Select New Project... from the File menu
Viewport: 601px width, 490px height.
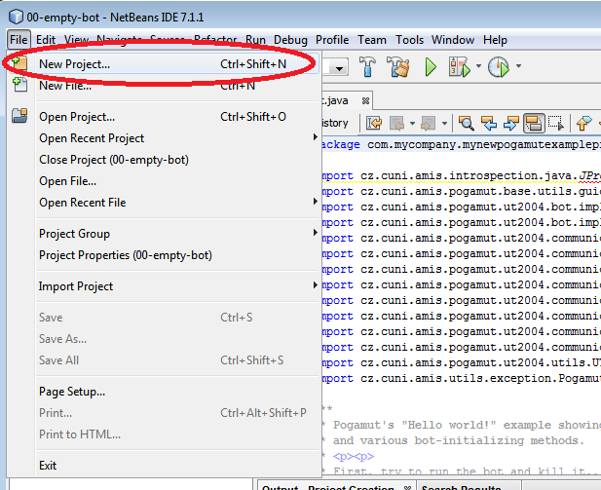pyautogui.click(x=163, y=64)
